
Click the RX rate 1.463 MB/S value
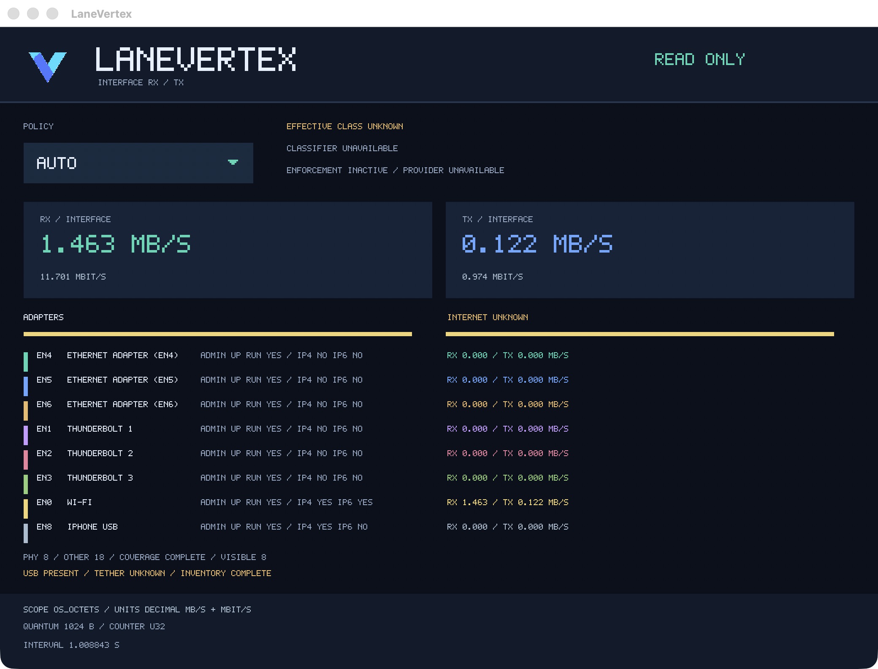116,244
